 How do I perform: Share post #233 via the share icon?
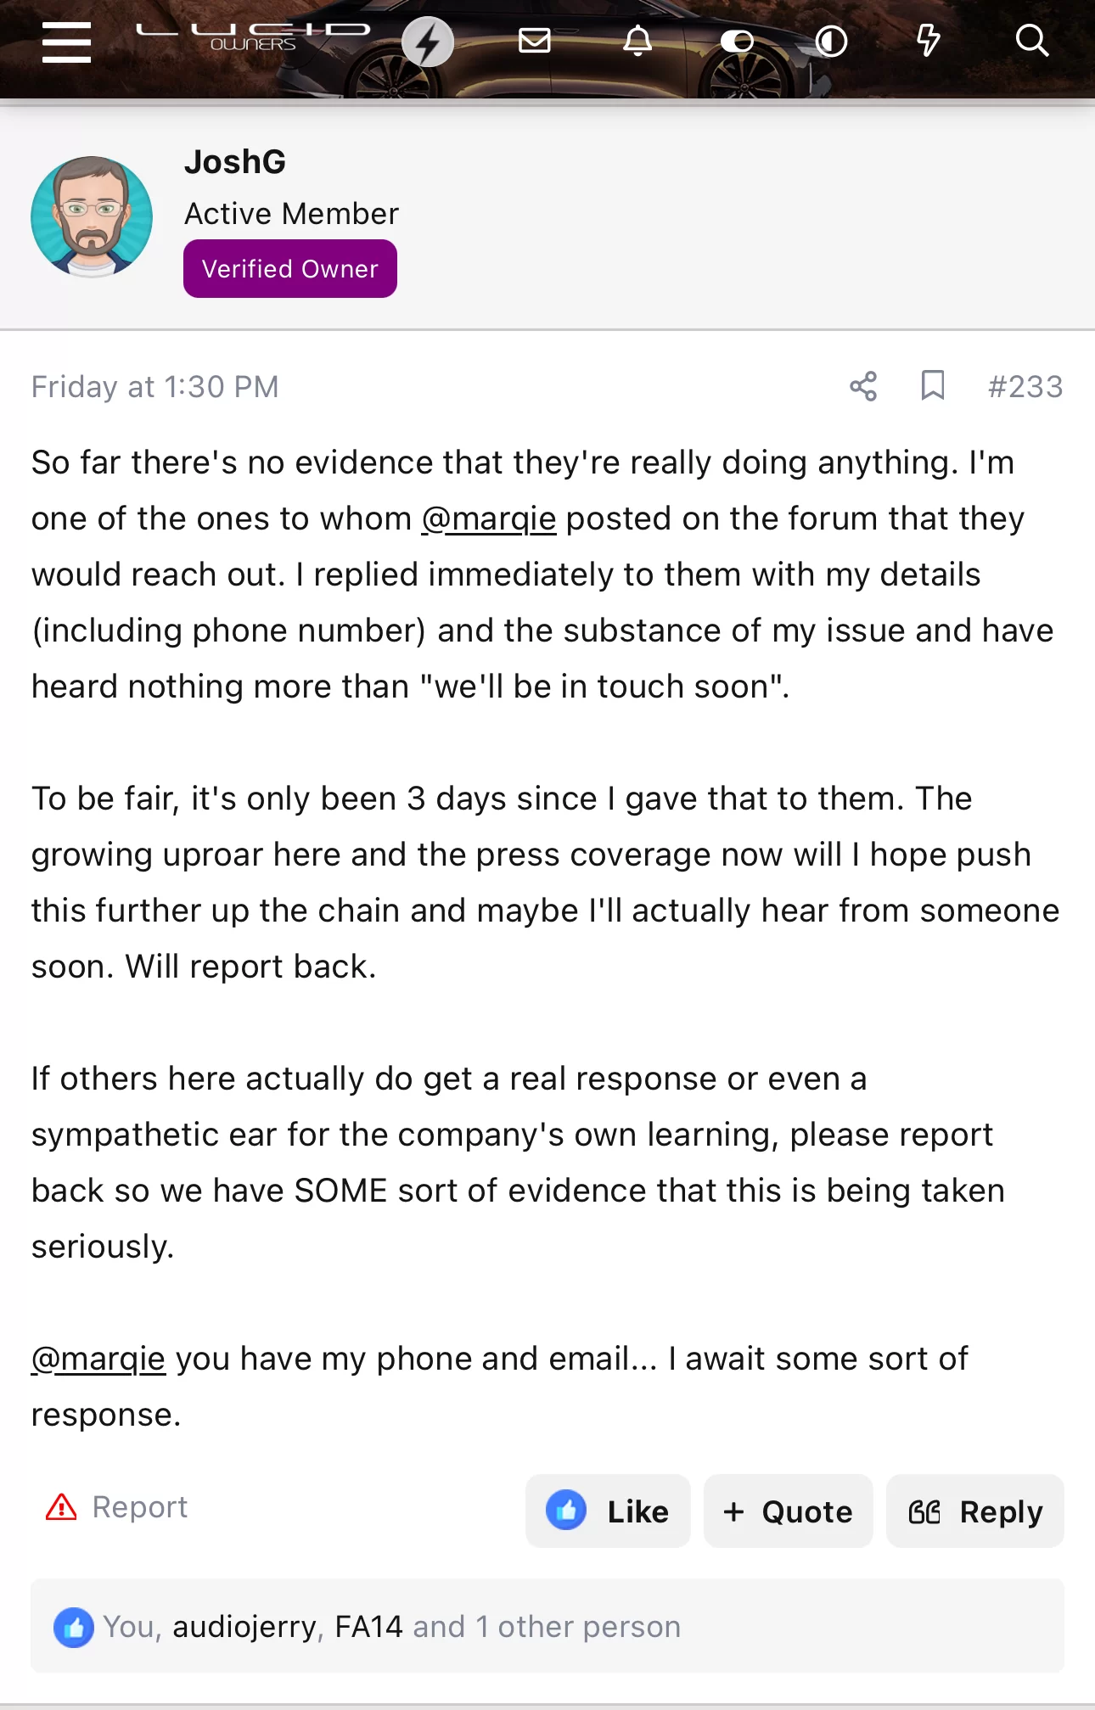[x=863, y=386]
